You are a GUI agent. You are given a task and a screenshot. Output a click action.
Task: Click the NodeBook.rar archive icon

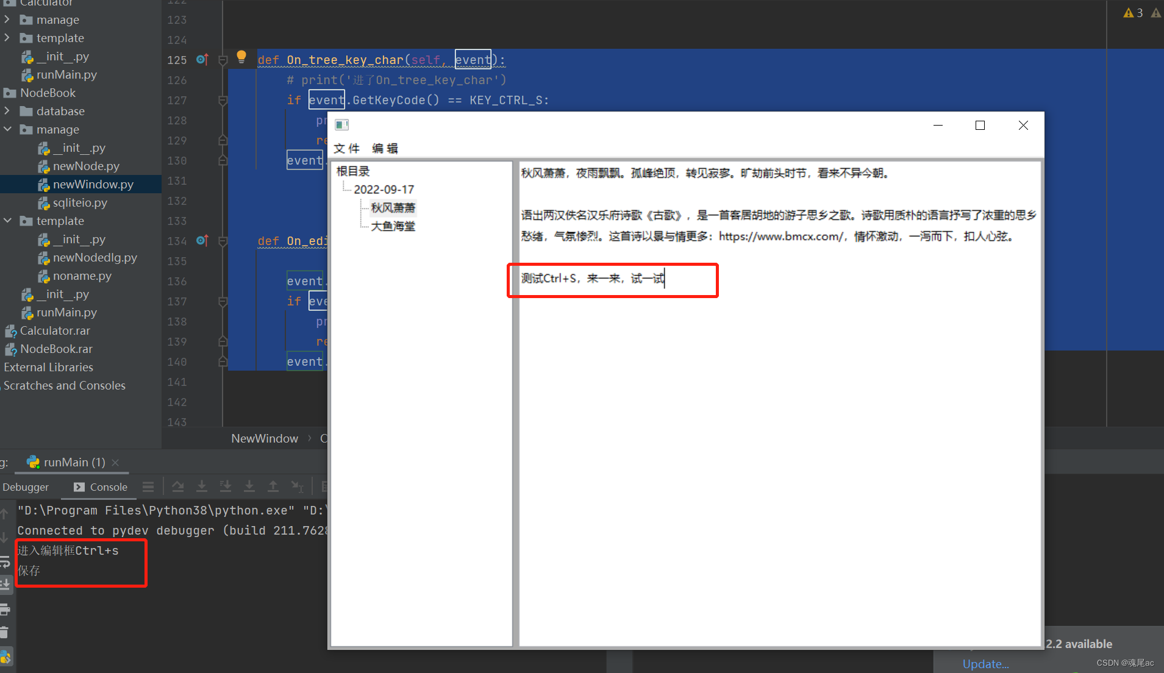pyautogui.click(x=11, y=349)
